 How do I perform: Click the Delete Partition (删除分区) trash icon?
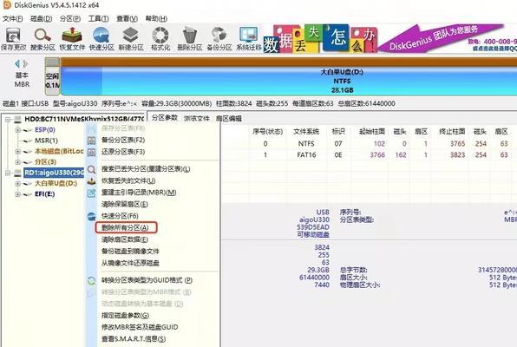[190, 39]
